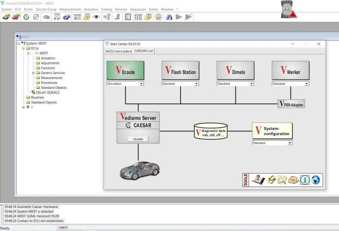Select Functions folder in the tree

coord(48,68)
